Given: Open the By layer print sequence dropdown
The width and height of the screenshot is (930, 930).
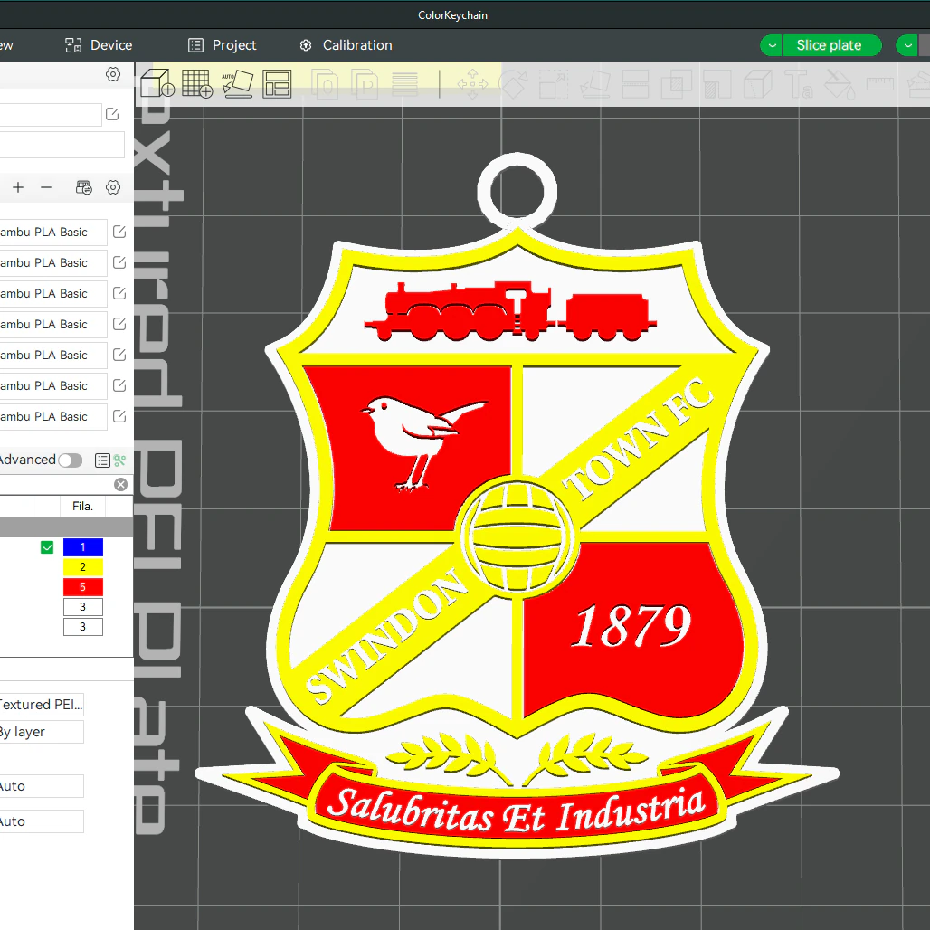Looking at the screenshot, I should click(42, 732).
